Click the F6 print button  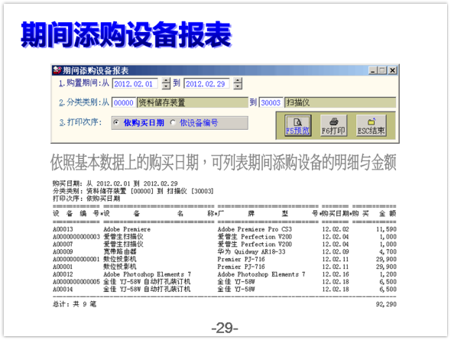tap(333, 125)
